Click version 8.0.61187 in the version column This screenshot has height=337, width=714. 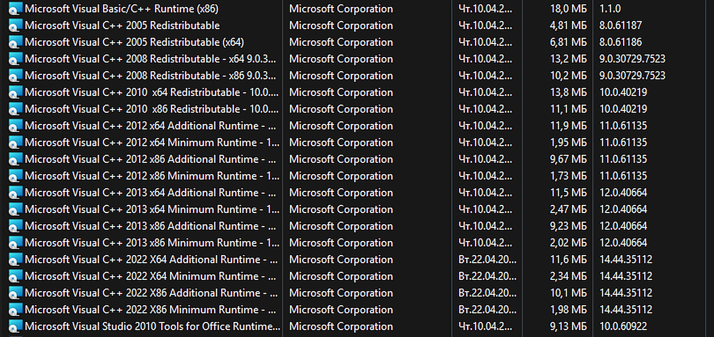tap(621, 25)
